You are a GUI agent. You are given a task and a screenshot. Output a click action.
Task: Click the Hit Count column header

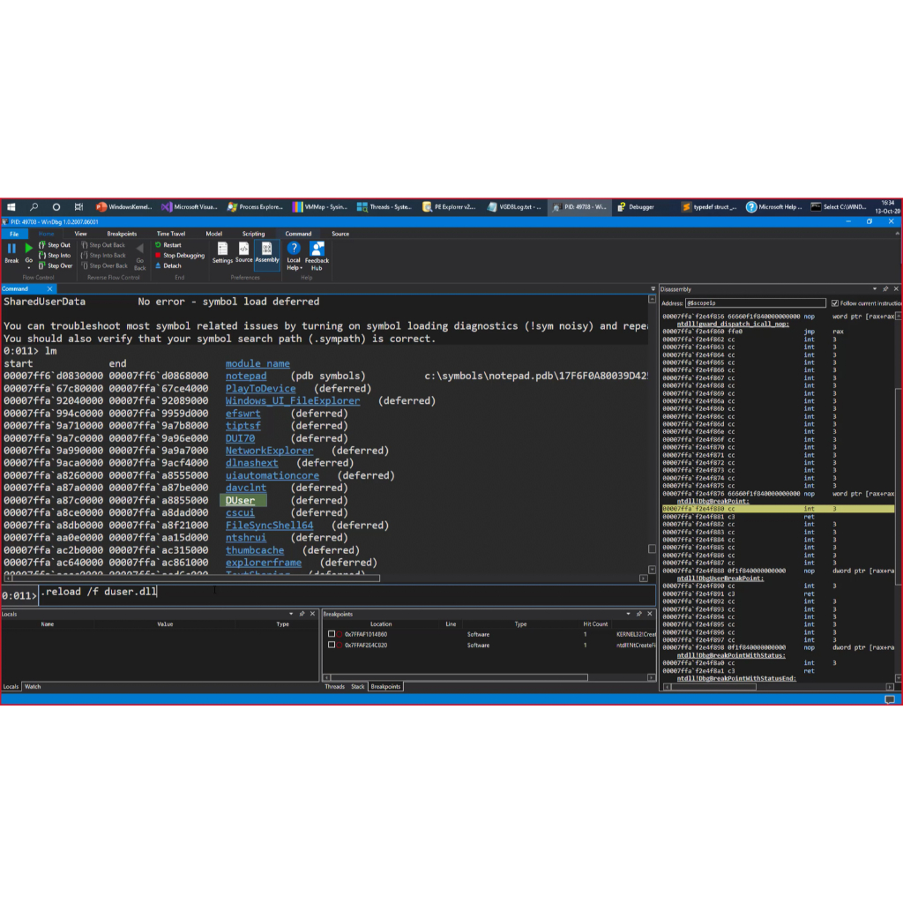[x=595, y=624]
